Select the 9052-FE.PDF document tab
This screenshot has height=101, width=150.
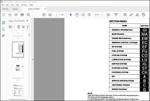click(x=34, y=9)
